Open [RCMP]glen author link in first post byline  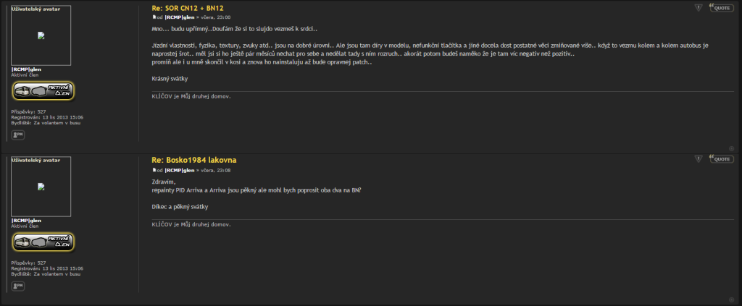179,17
